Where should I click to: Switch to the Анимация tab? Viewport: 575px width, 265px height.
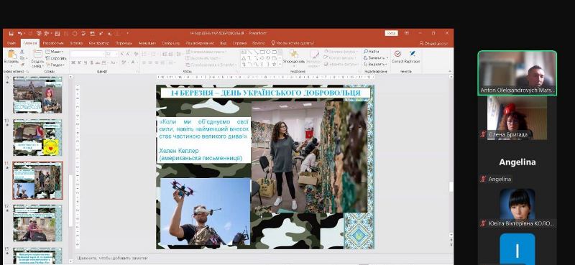(147, 43)
